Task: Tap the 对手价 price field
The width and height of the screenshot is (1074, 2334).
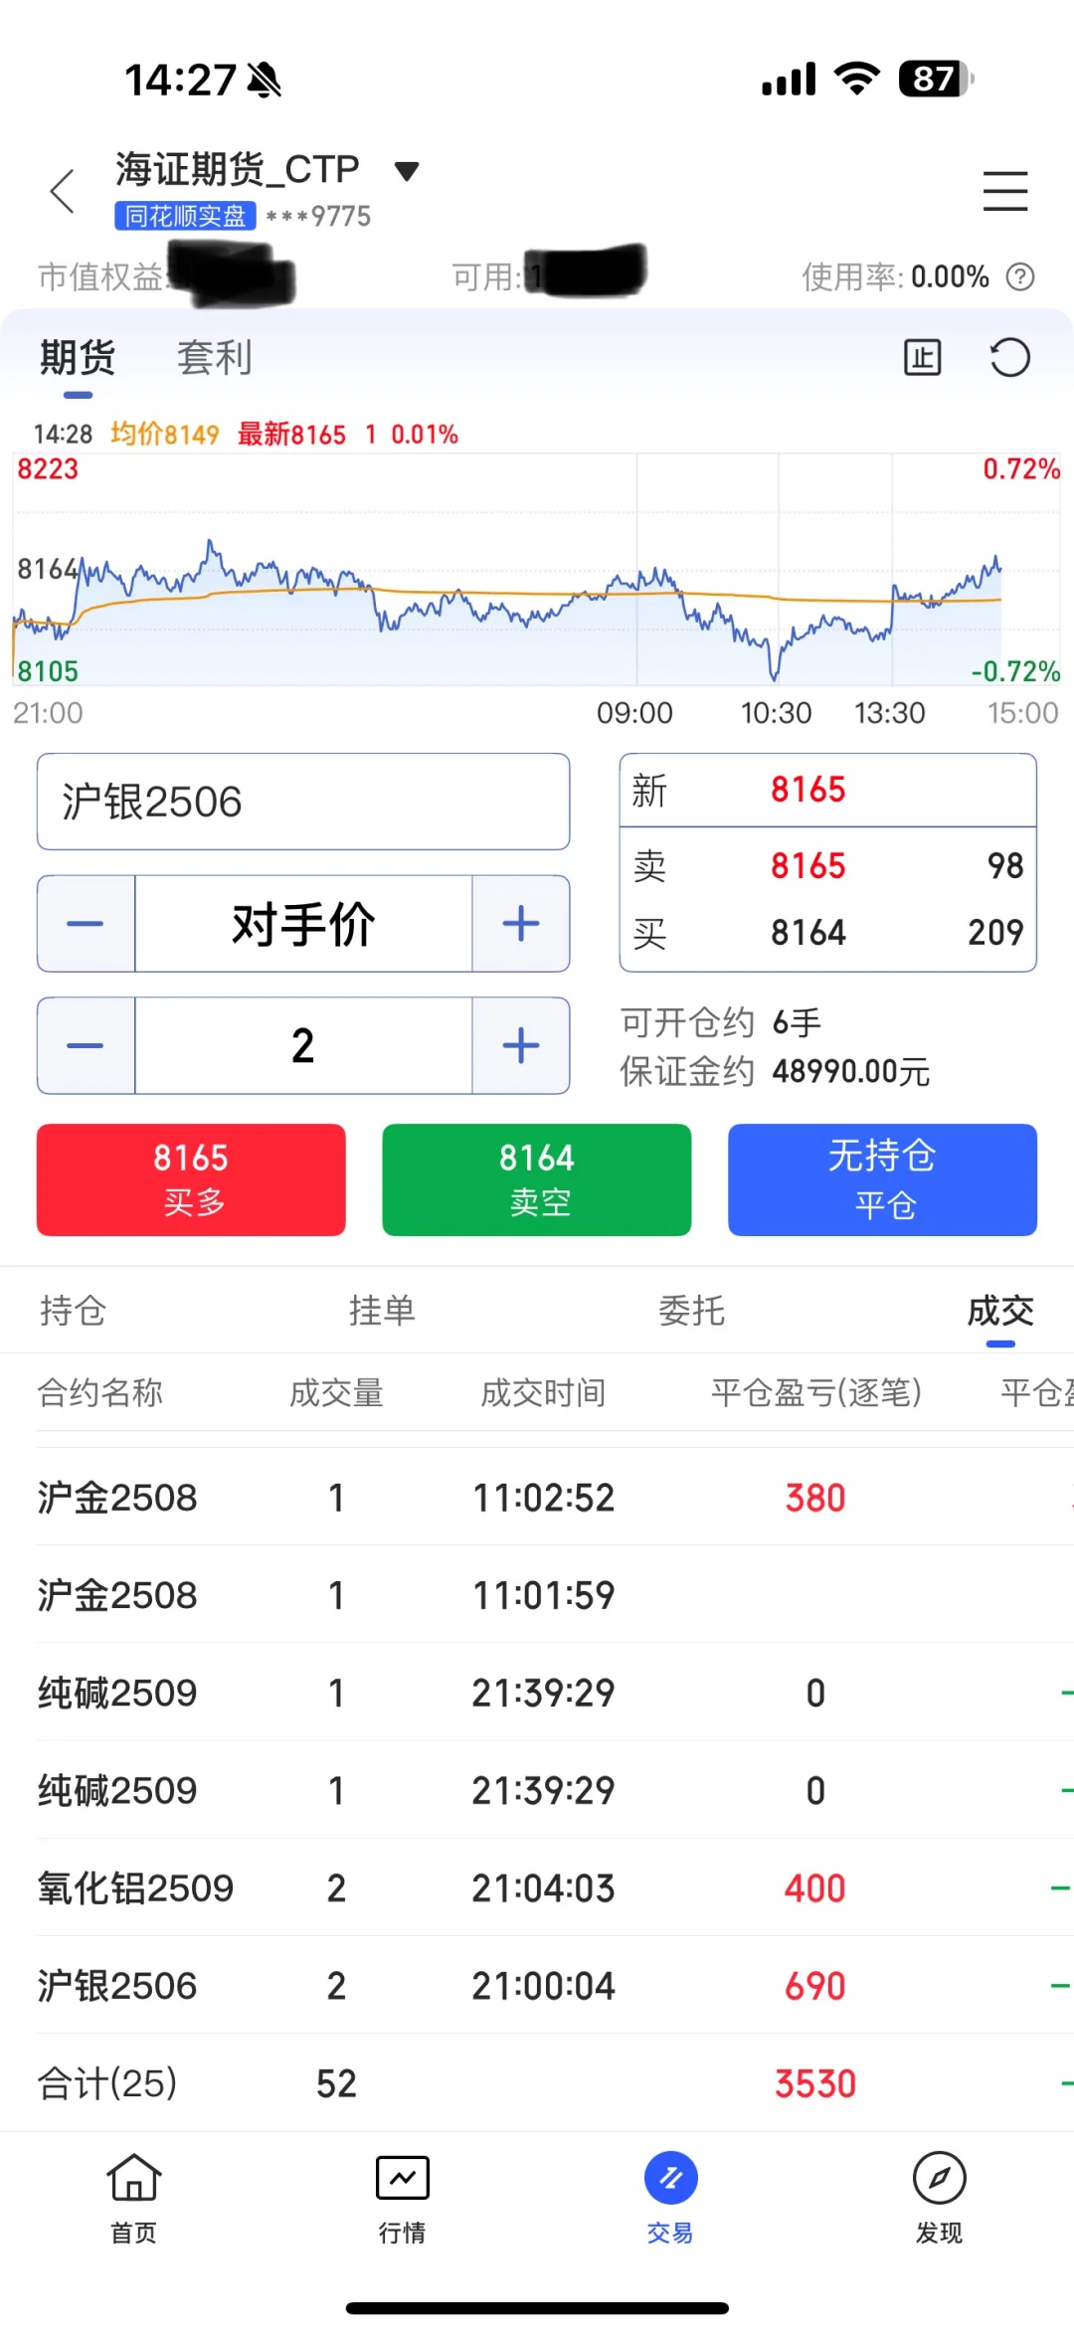Action: pos(303,924)
